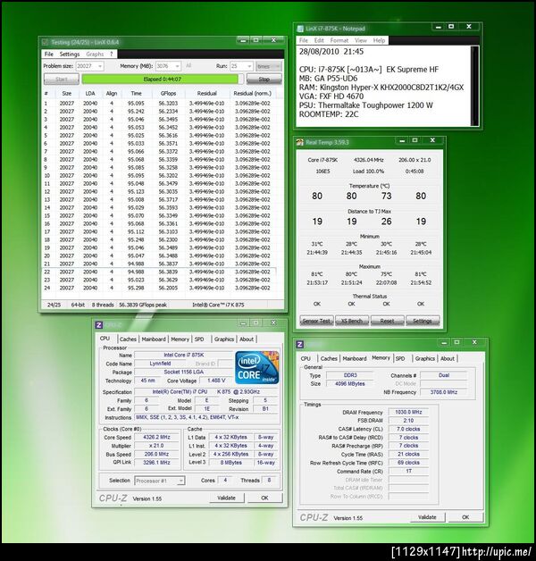This screenshot has height=561, width=536.
Task: Select row 22 in LinX results table
Action: (159, 272)
